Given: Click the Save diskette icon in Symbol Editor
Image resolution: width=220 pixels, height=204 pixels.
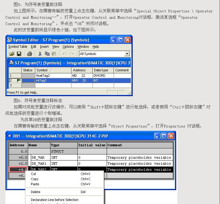Looking at the screenshot, I should click(x=19, y=54).
